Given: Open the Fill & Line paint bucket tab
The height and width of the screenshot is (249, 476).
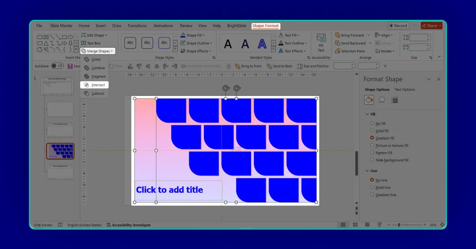Looking at the screenshot, I should point(369,100).
